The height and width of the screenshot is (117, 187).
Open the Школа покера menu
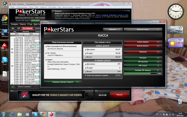pyautogui.click(x=68, y=7)
